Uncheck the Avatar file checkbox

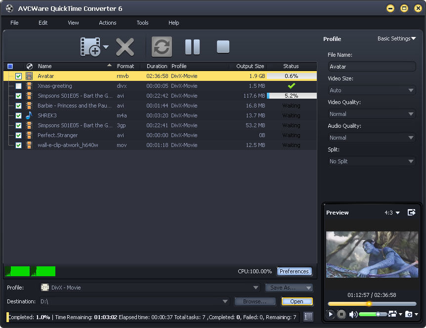pos(18,76)
